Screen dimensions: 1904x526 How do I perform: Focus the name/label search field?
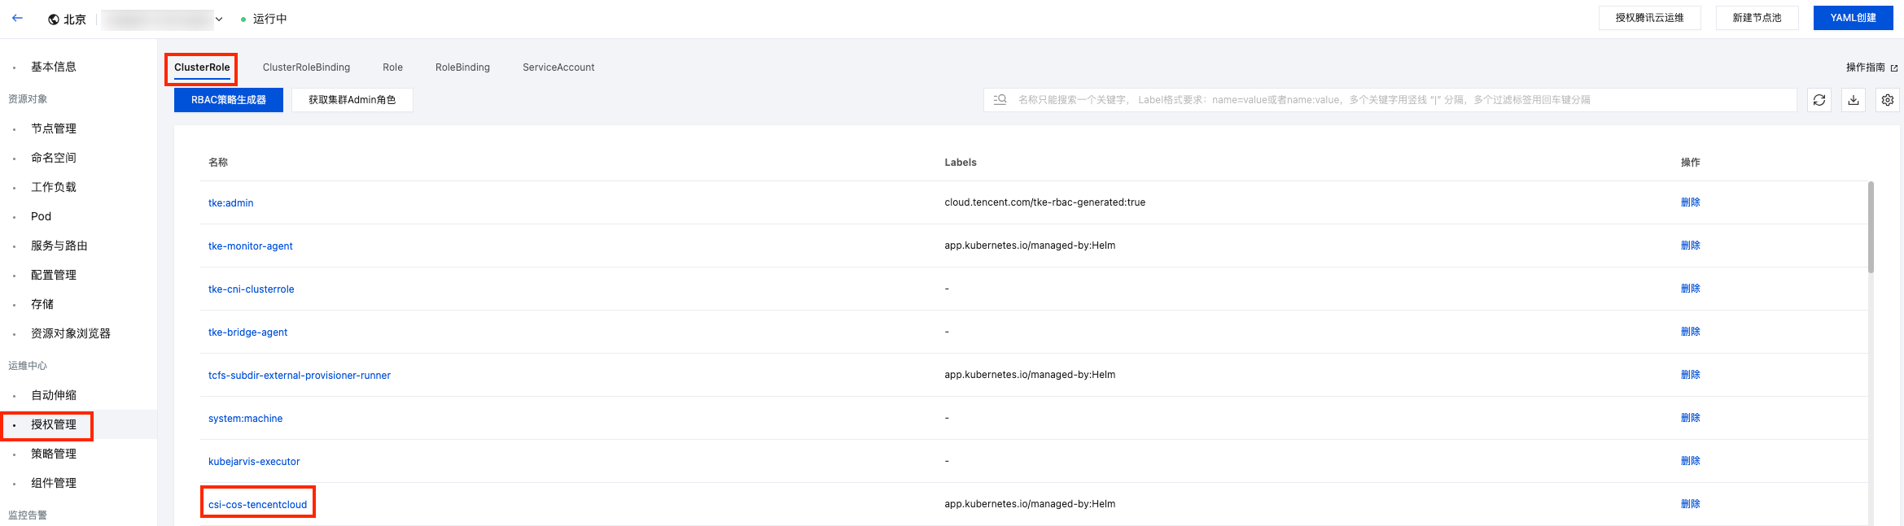[1390, 100]
